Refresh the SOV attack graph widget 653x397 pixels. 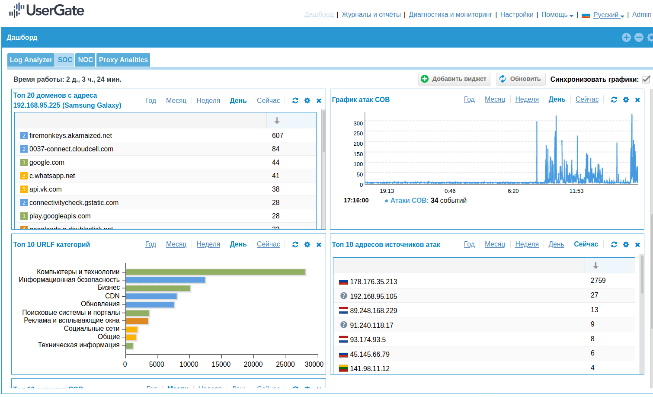pyautogui.click(x=614, y=100)
